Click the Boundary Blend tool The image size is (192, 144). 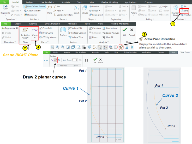tap(175, 10)
